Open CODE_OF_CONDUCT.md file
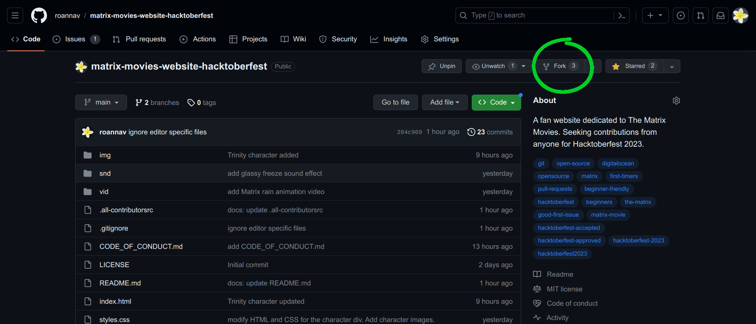Viewport: 756px width, 324px height. tap(141, 246)
